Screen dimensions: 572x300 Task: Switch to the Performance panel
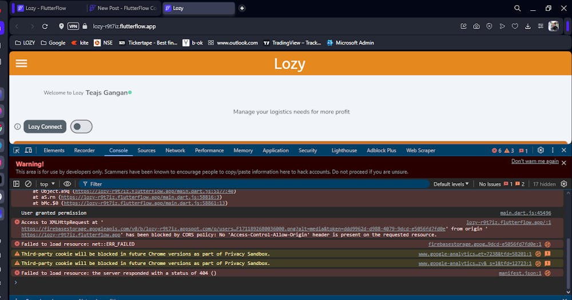click(209, 150)
